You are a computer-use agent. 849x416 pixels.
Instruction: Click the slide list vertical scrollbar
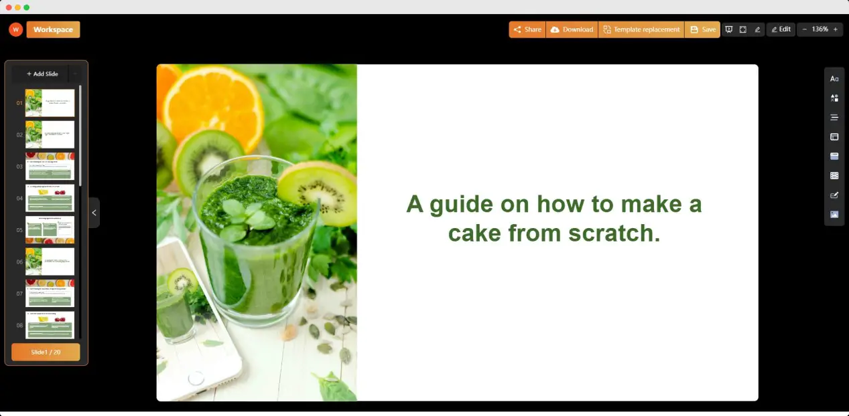click(80, 135)
